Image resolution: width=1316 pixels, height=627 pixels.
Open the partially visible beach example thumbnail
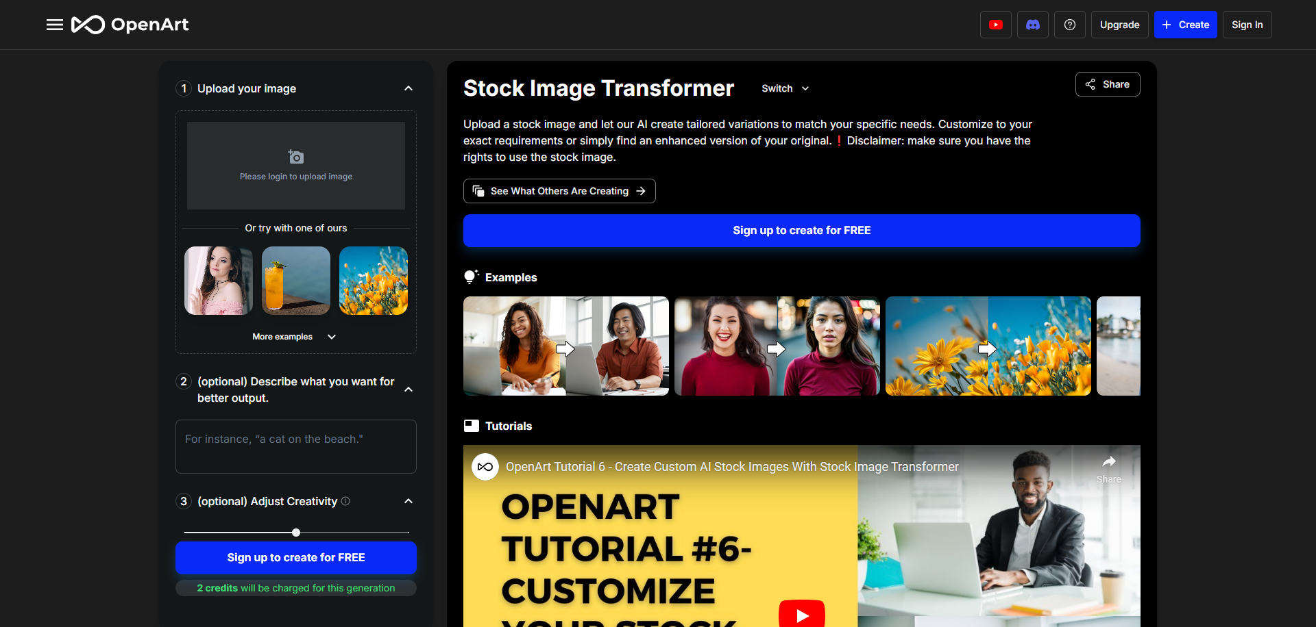(x=1119, y=346)
